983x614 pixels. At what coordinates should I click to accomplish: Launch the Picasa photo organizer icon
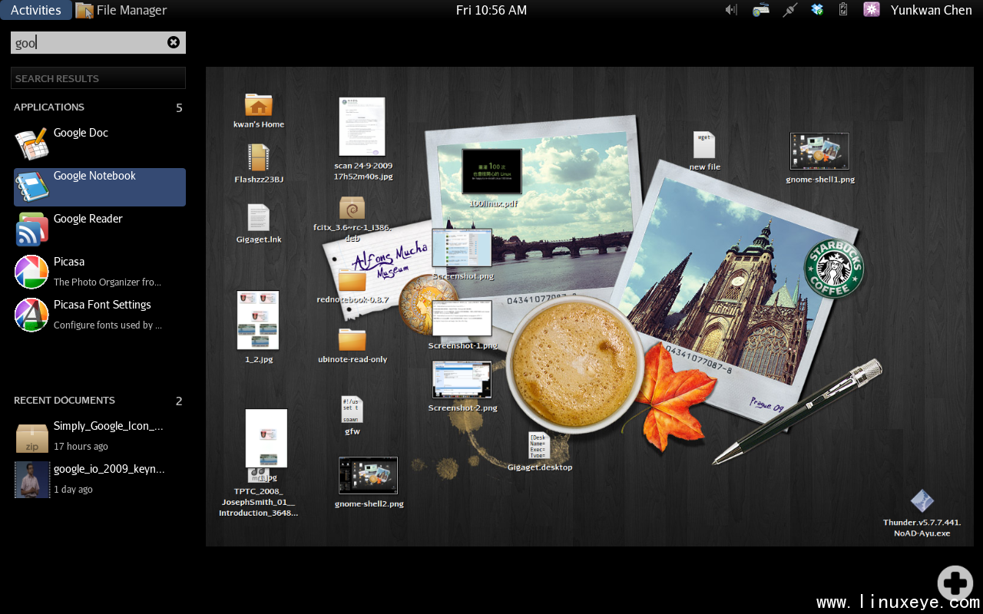pyautogui.click(x=31, y=273)
